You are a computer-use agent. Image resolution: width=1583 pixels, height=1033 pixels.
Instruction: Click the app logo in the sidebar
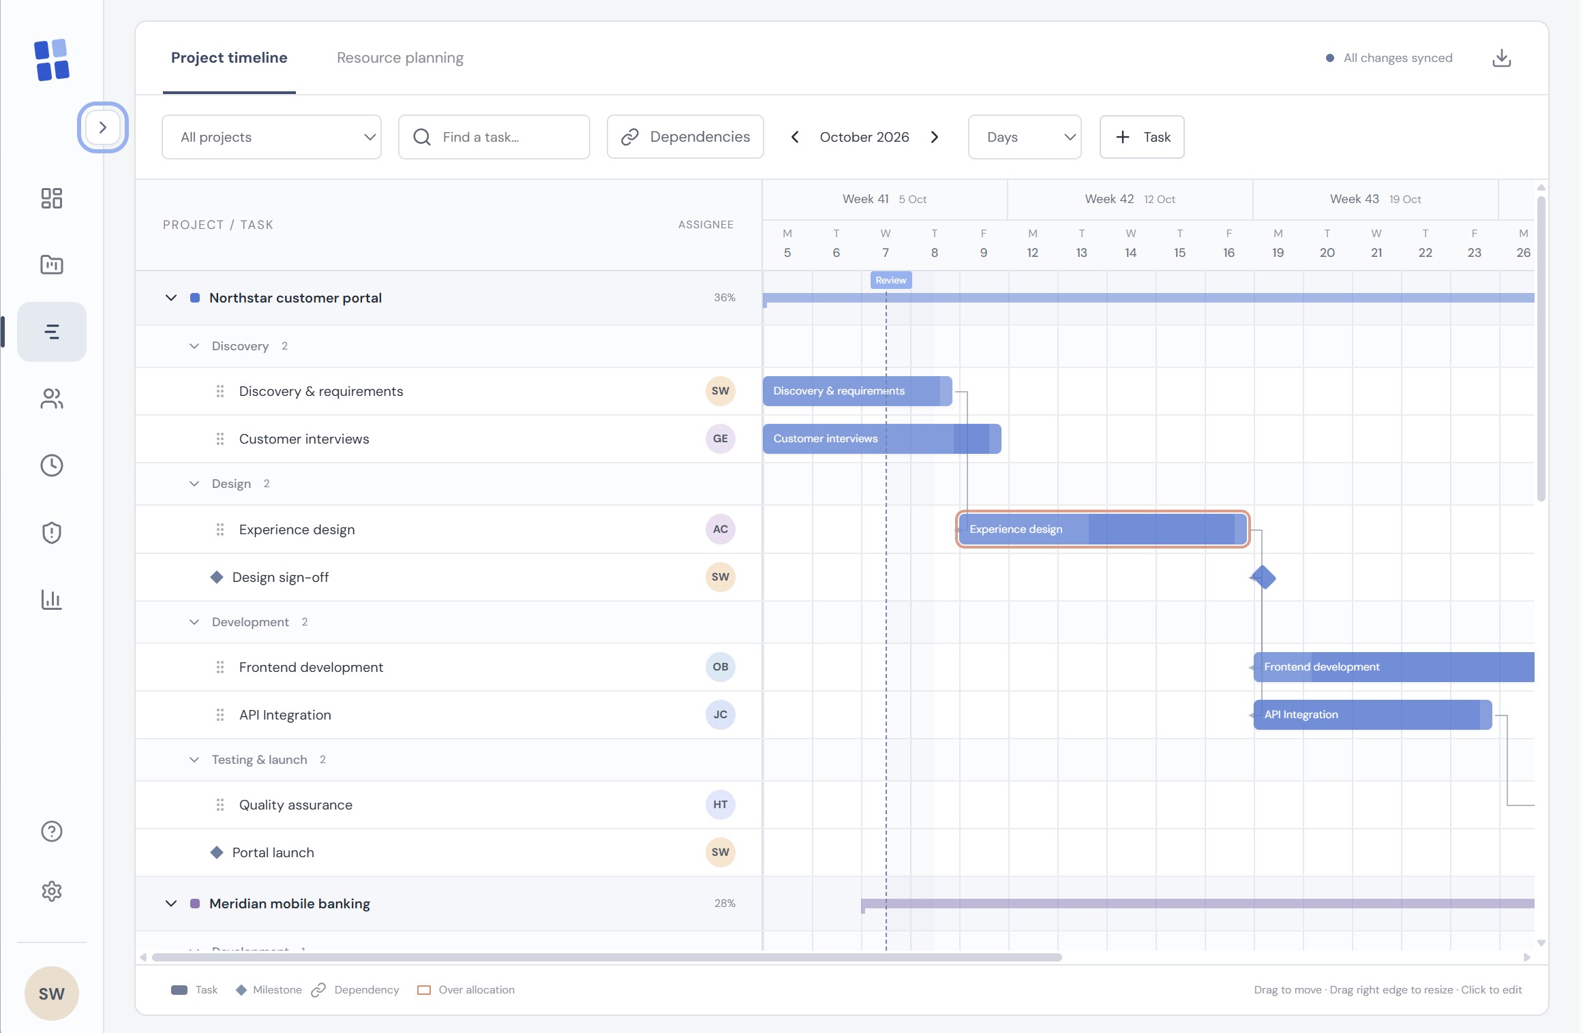point(52,60)
